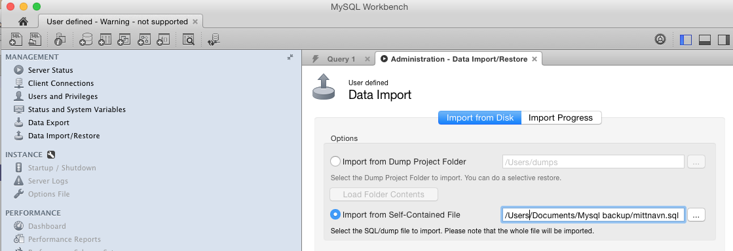
Task: Open Server Logs
Action: (48, 181)
